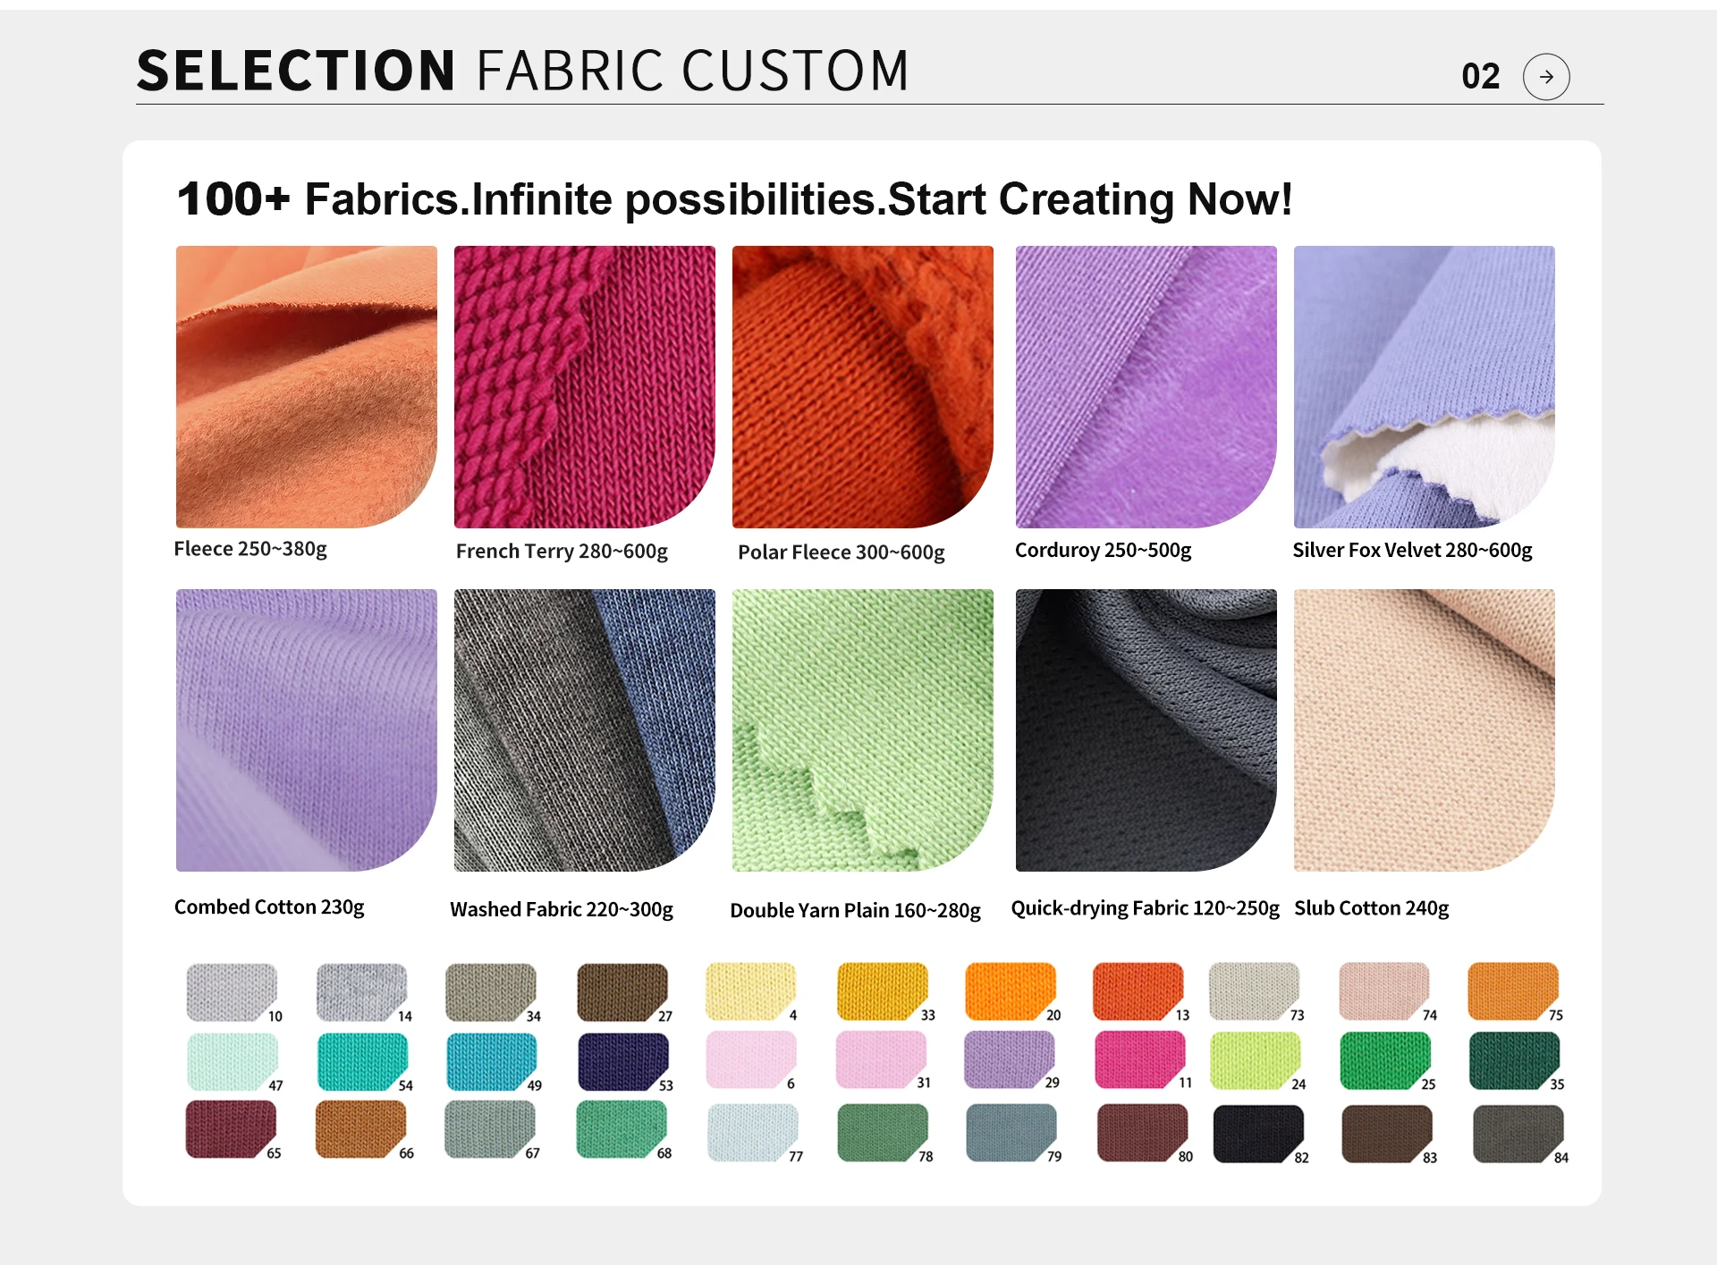Choose the navy color swatch 53
This screenshot has height=1265, width=1717.
coord(622,1061)
